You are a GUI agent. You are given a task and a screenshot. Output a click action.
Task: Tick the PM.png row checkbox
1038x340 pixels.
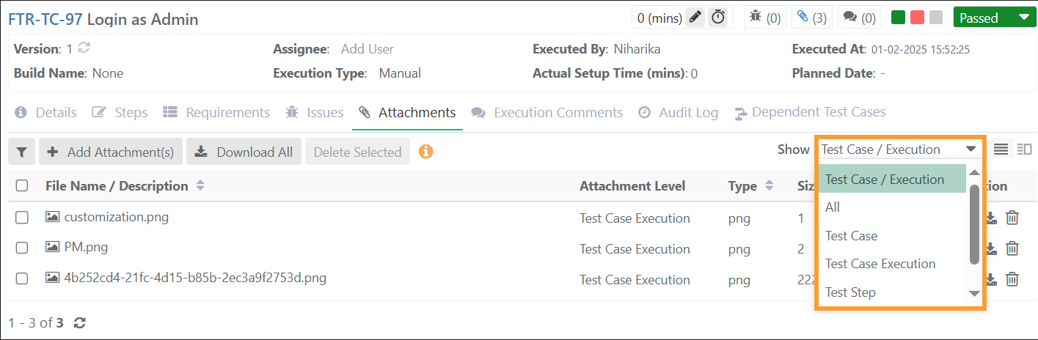point(22,248)
